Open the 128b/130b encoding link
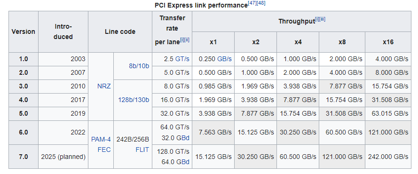Screen dimensions: 418x174 [x=134, y=100]
